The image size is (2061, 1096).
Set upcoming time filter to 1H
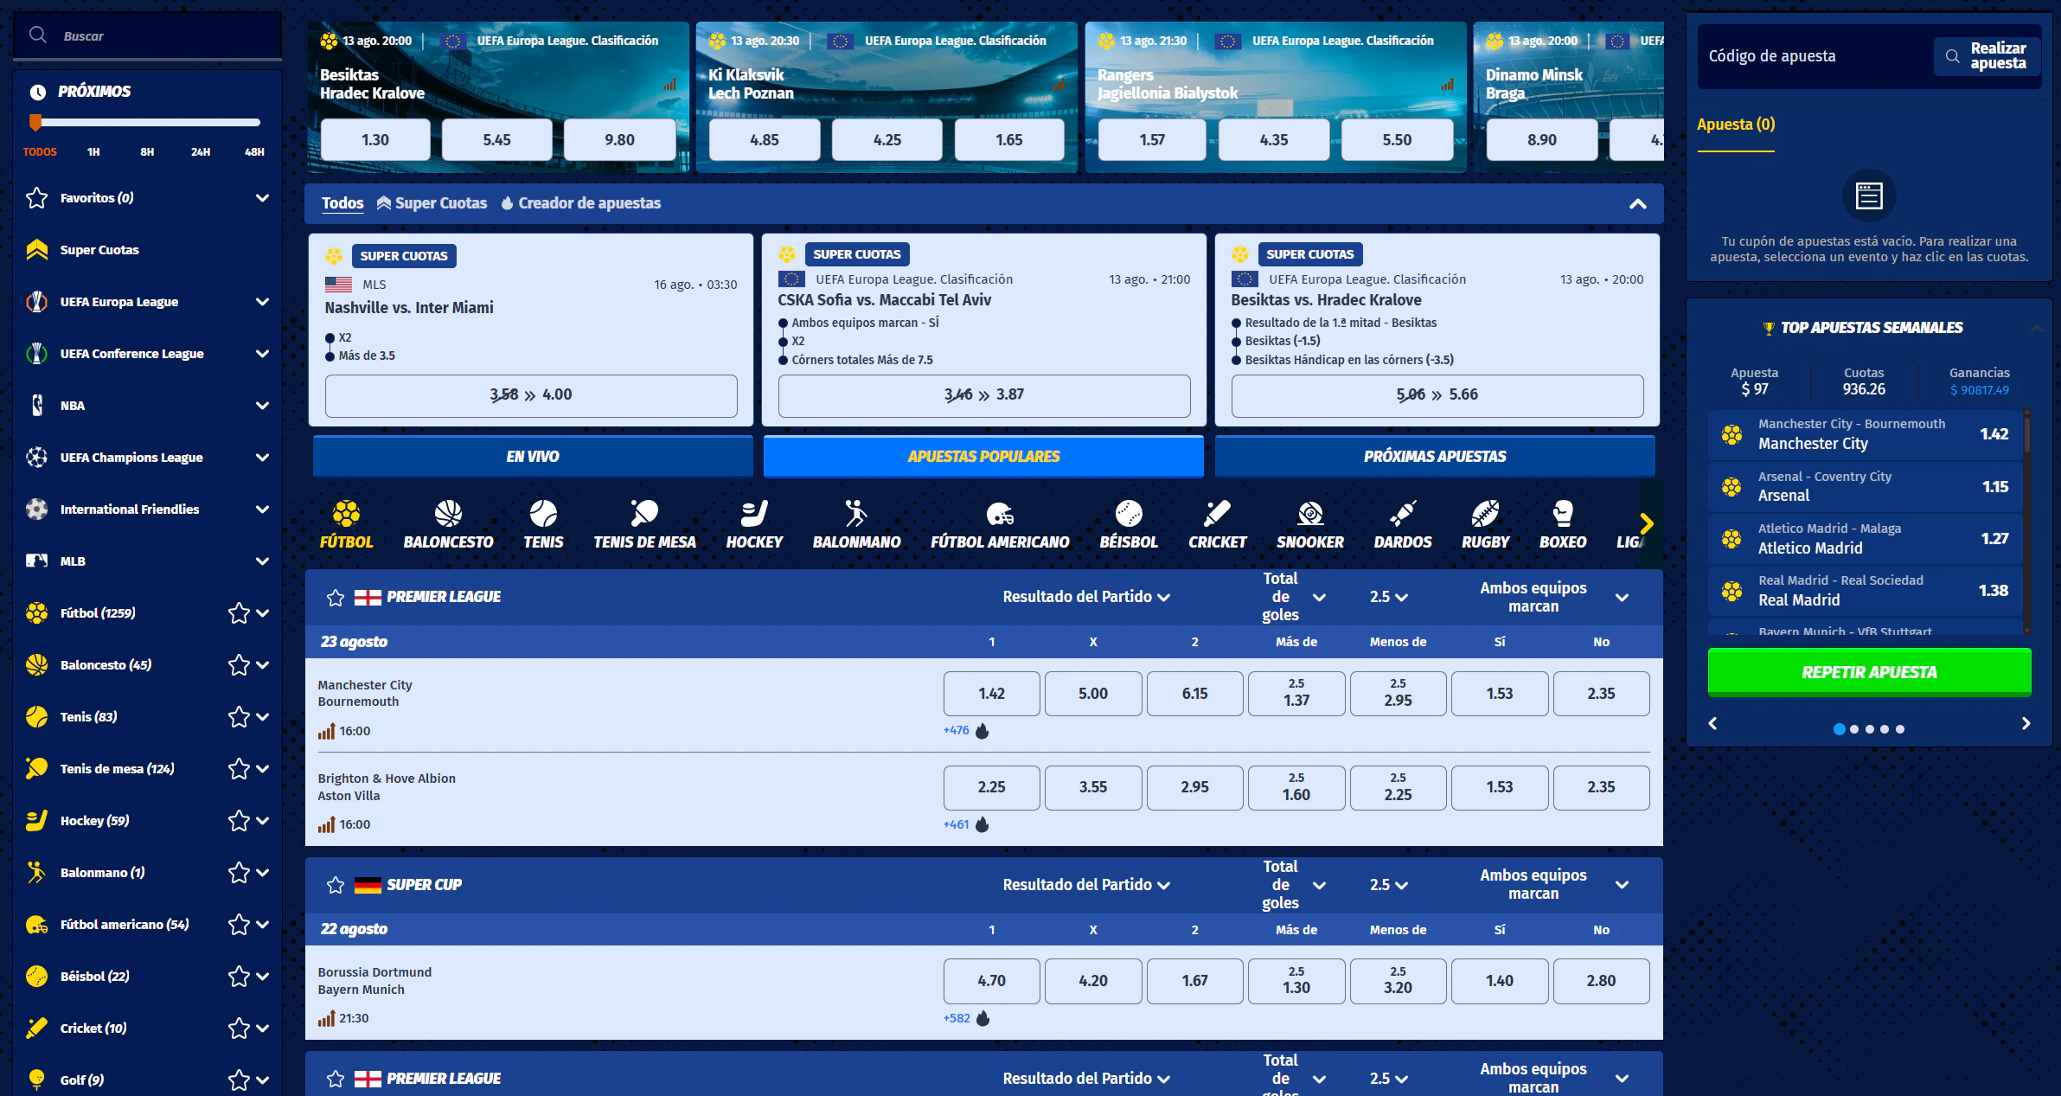(93, 152)
